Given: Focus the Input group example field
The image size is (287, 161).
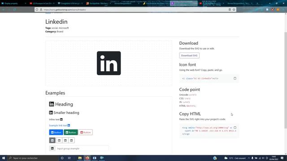Looking at the screenshot, I should (82, 148).
